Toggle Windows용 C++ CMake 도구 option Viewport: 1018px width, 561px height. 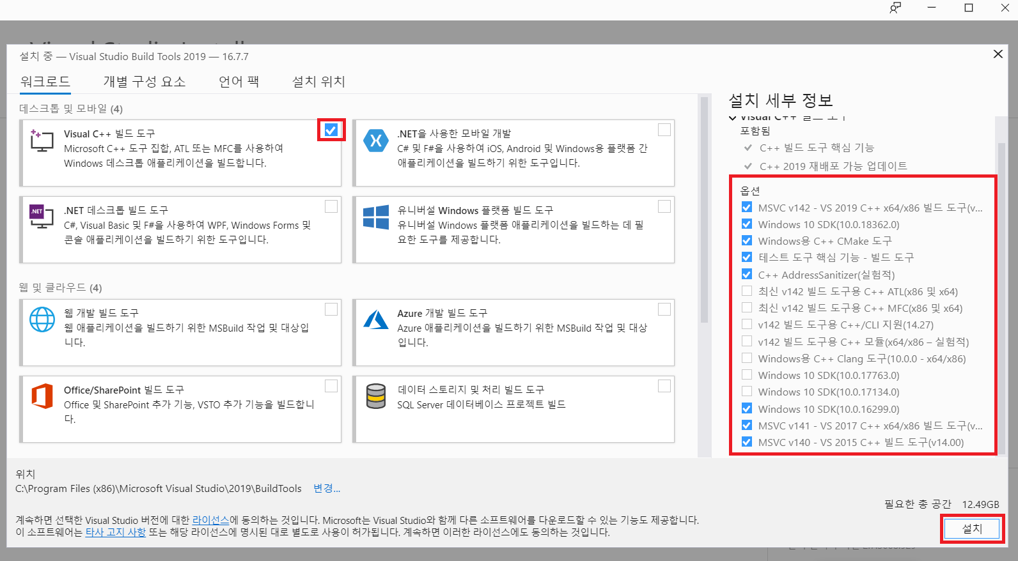click(x=747, y=241)
